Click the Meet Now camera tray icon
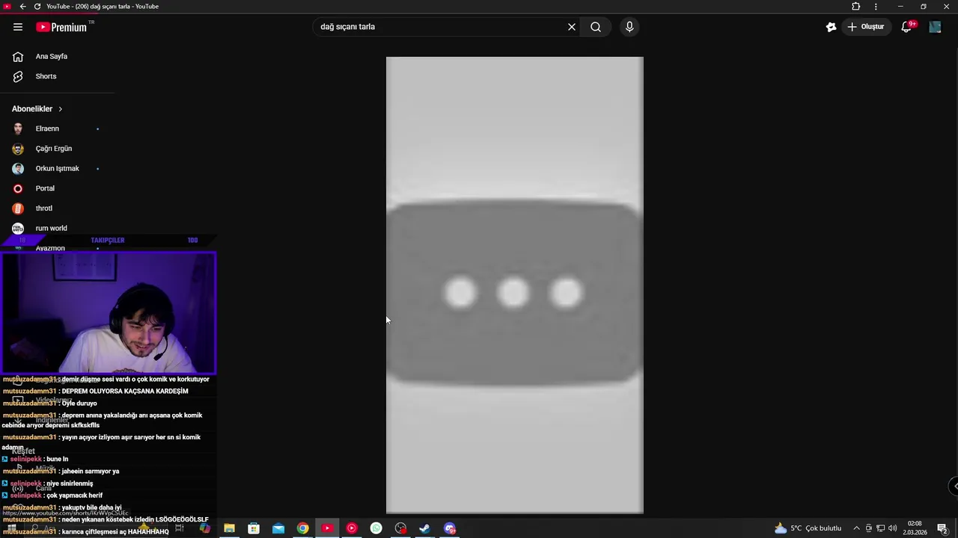958x538 pixels. [x=869, y=528]
